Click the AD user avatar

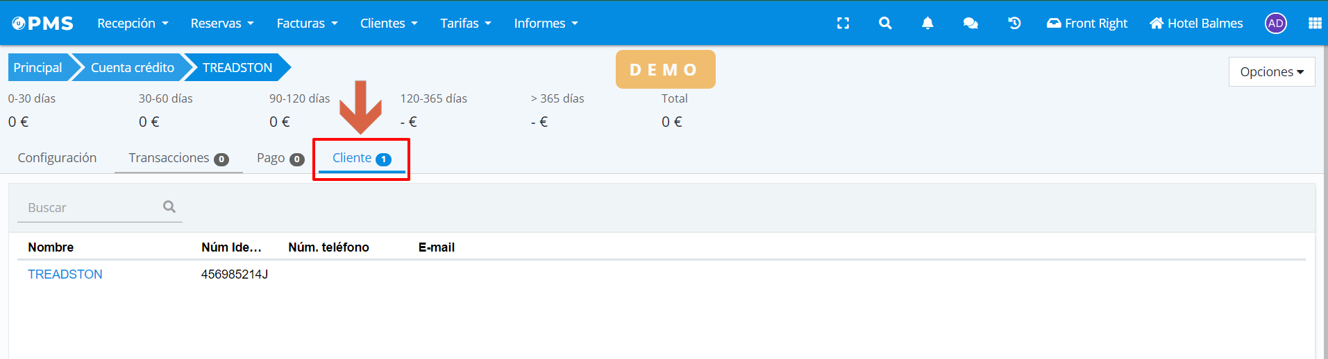(1275, 24)
